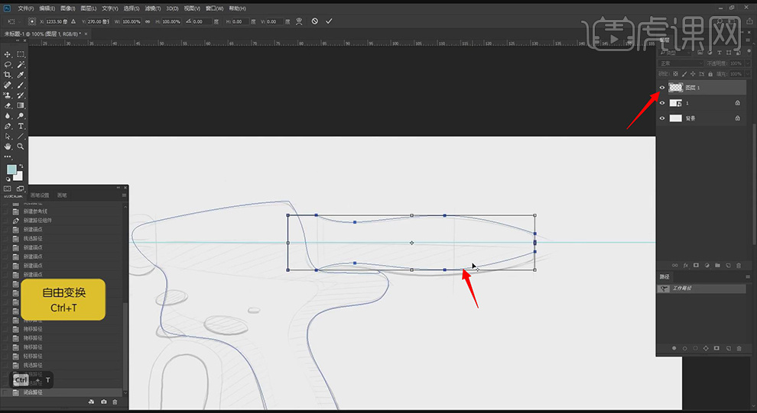The image size is (757, 413).
Task: Select the Rectangular Marquee tool
Action: pyautogui.click(x=21, y=54)
